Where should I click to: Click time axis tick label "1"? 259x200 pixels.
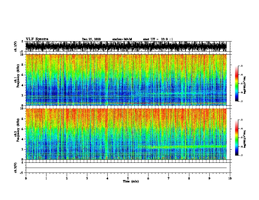(x=46, y=178)
